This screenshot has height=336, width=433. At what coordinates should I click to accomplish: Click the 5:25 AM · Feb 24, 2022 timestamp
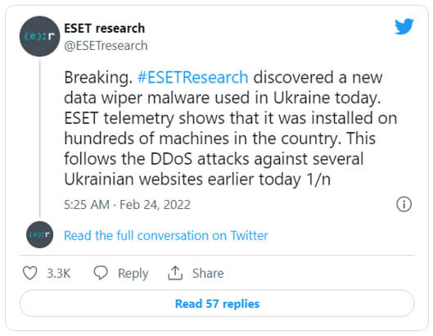click(128, 205)
